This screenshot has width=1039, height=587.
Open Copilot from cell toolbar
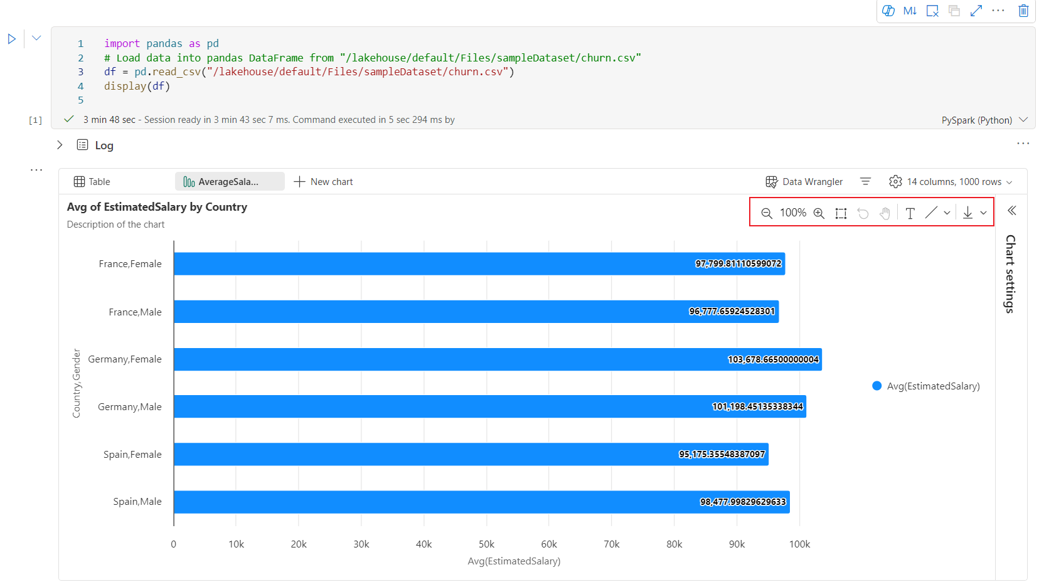[x=888, y=11]
